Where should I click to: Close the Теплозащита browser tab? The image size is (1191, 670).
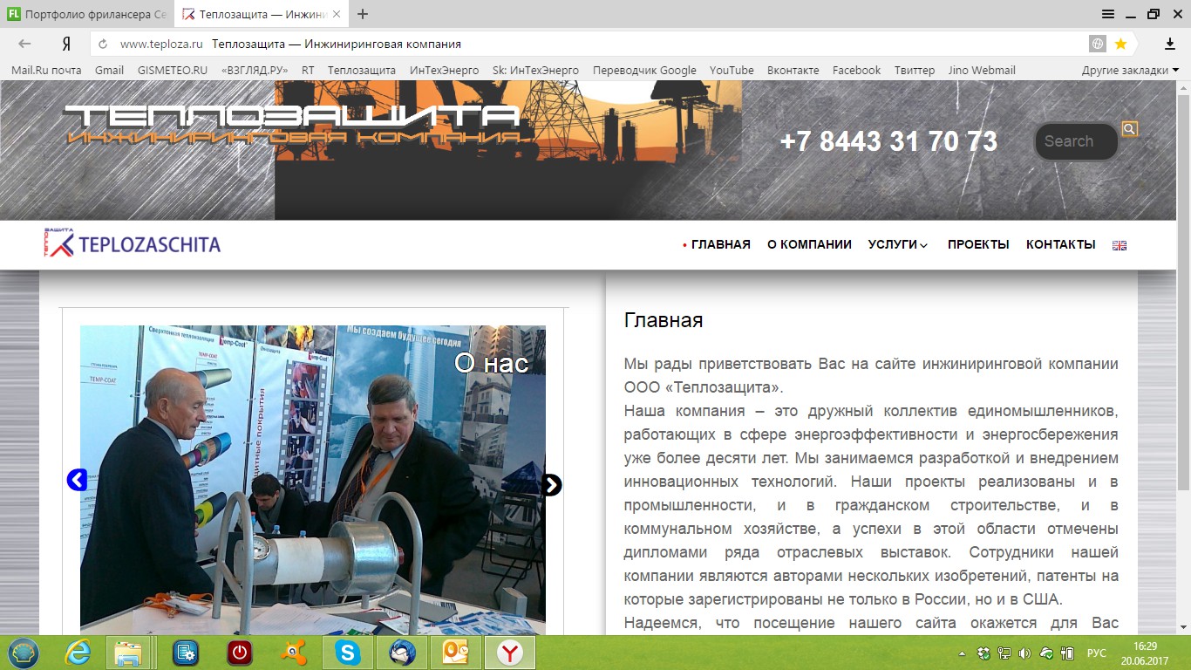coord(337,14)
